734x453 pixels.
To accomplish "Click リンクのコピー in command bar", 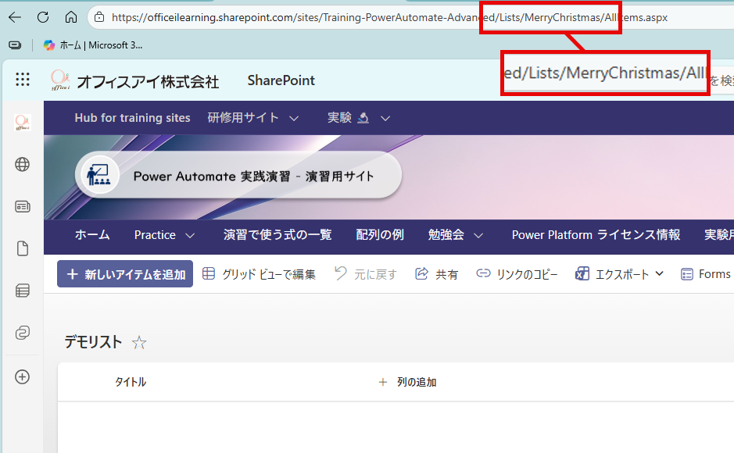I will [517, 274].
